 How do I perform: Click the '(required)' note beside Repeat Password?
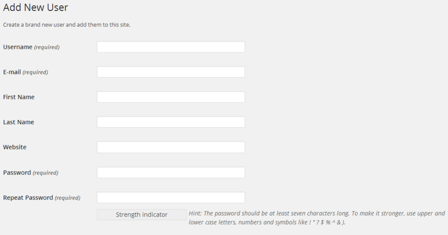tap(68, 198)
